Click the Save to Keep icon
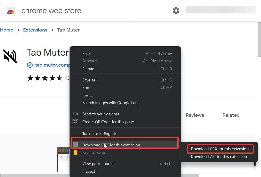 75,152
